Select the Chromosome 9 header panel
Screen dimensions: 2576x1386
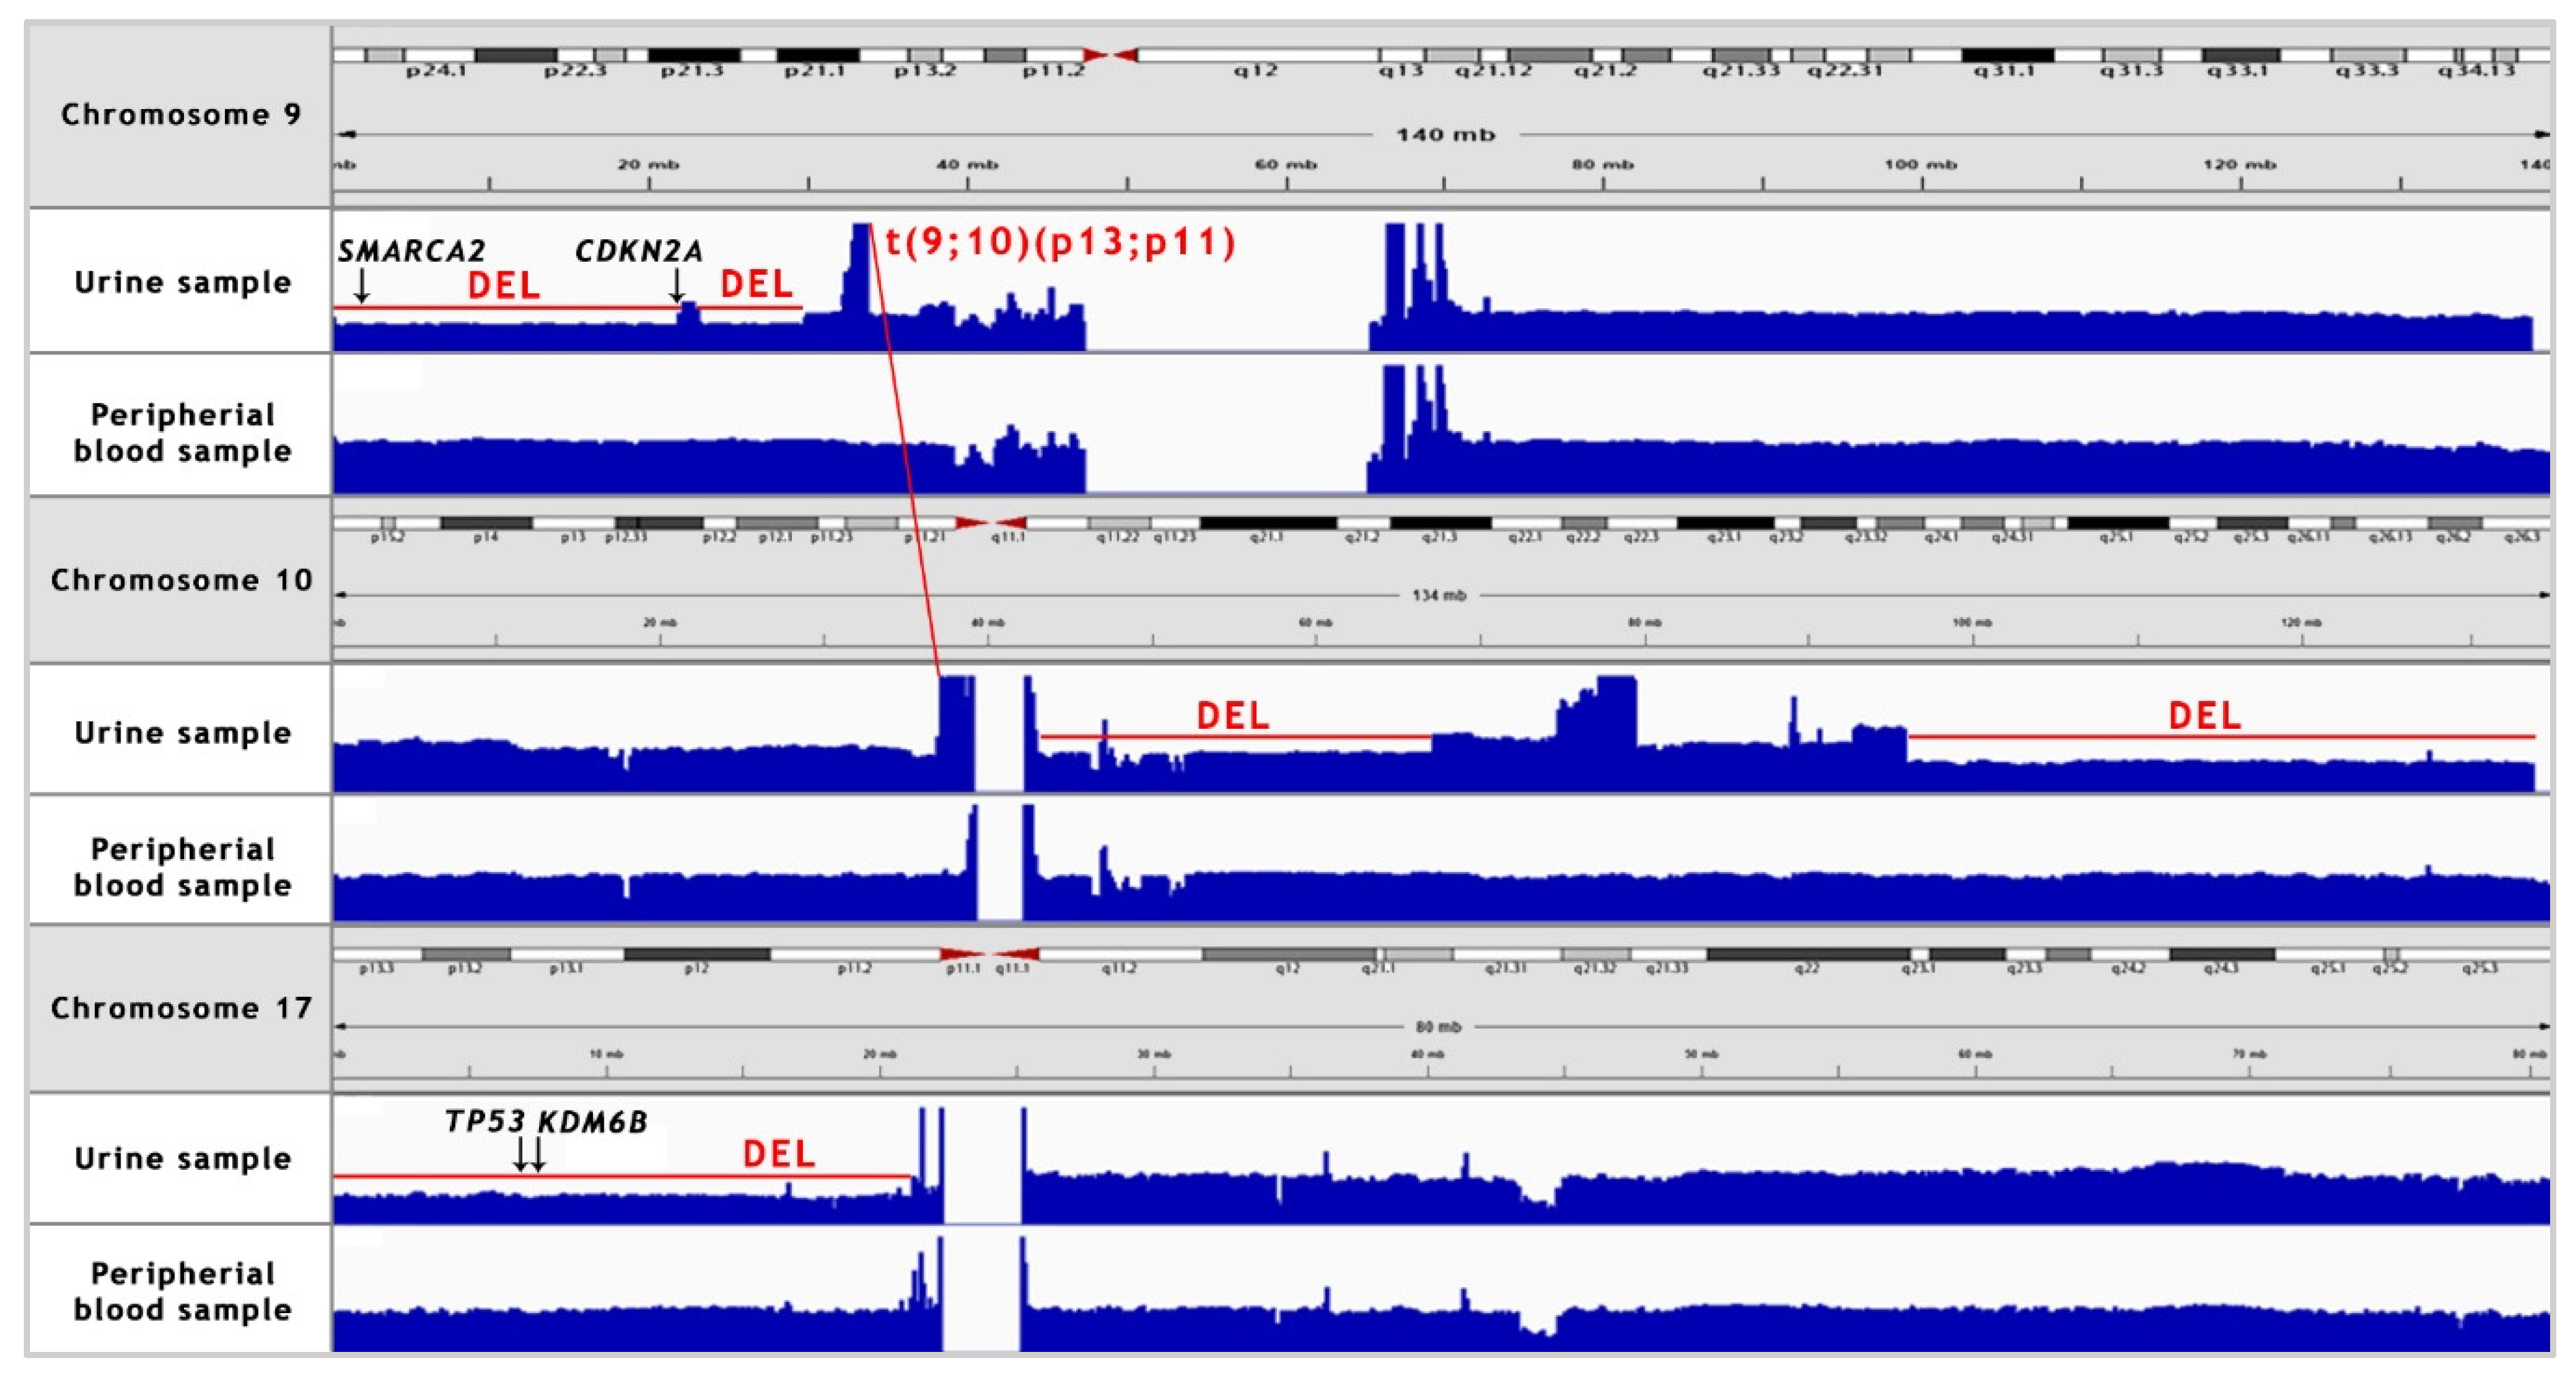(180, 115)
